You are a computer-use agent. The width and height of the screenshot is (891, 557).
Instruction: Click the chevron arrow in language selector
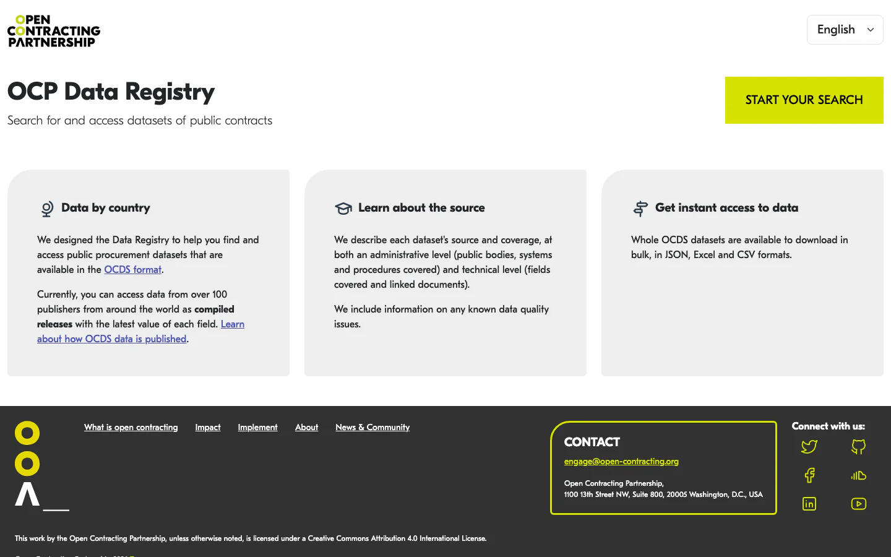pyautogui.click(x=871, y=30)
